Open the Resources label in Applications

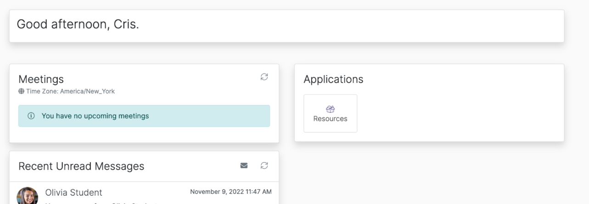(x=330, y=119)
